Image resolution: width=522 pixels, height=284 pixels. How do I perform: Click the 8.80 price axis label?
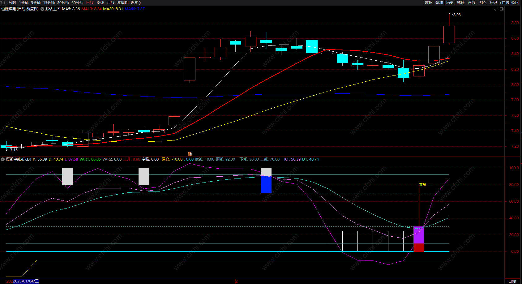515,23
